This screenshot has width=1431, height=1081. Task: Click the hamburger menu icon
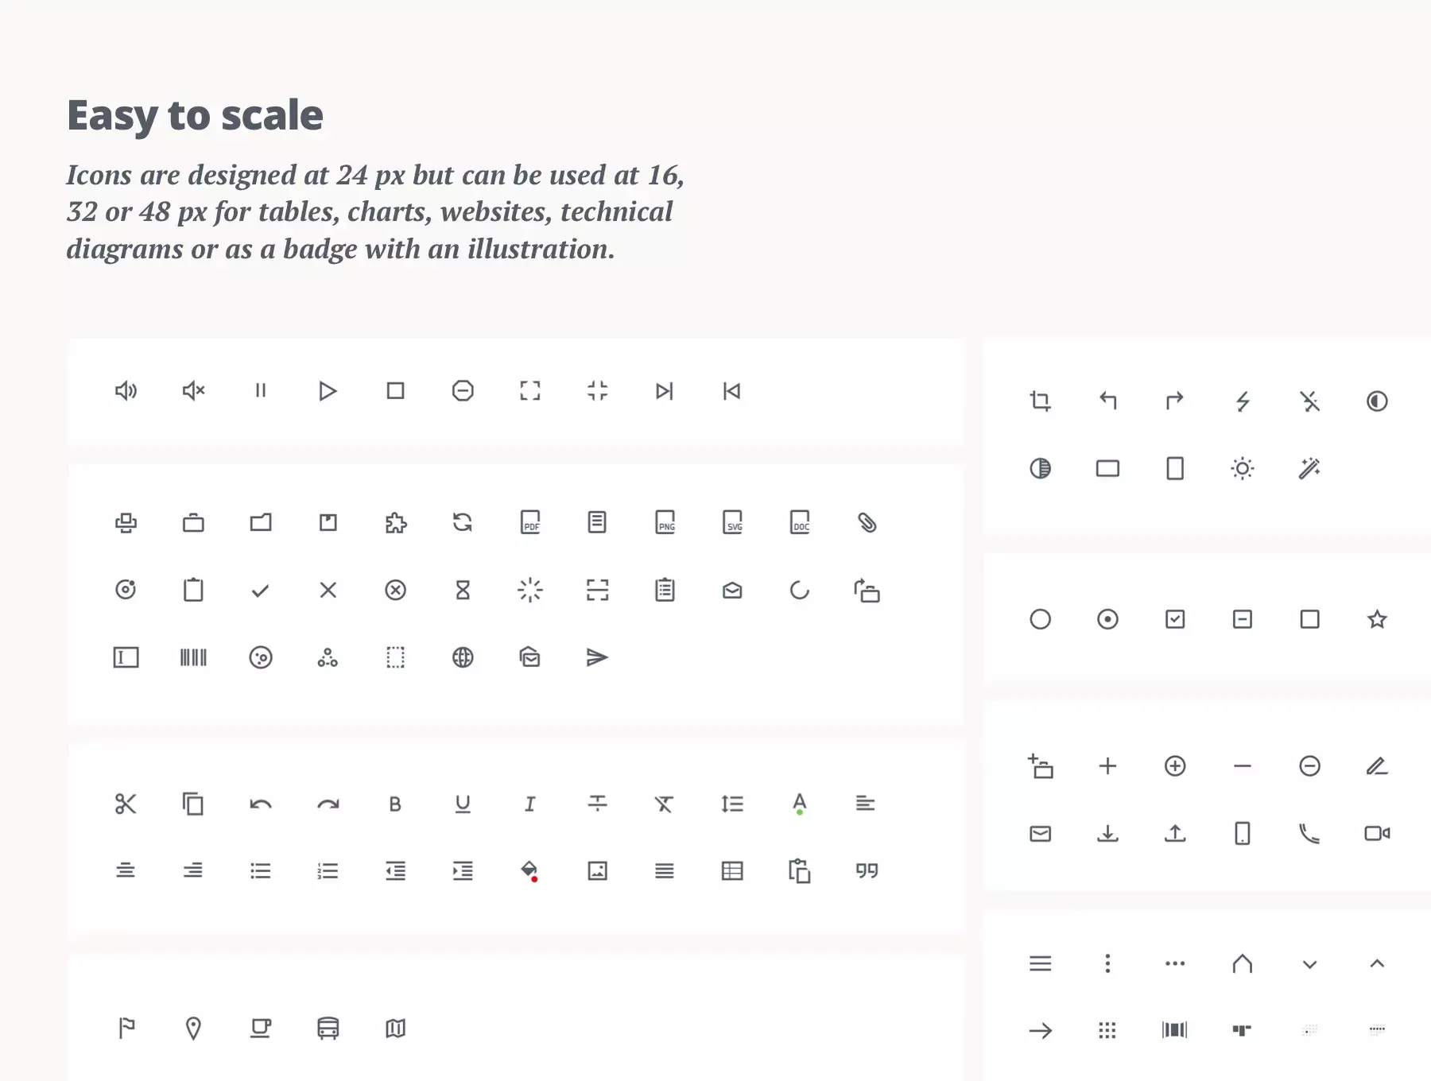[1040, 963]
